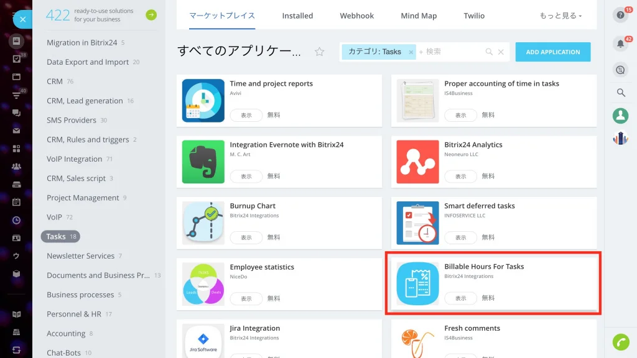Click 表示 for Smart deferred tasks

click(x=461, y=237)
